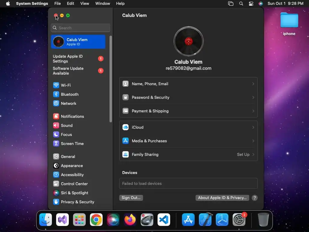Click Set Up for Family Sharing
The height and width of the screenshot is (232, 309).
point(245,155)
